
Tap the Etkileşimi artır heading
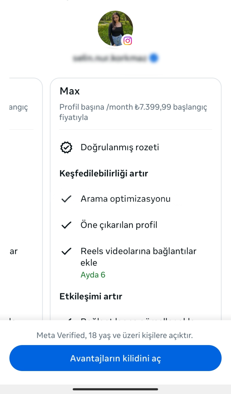[91, 296]
